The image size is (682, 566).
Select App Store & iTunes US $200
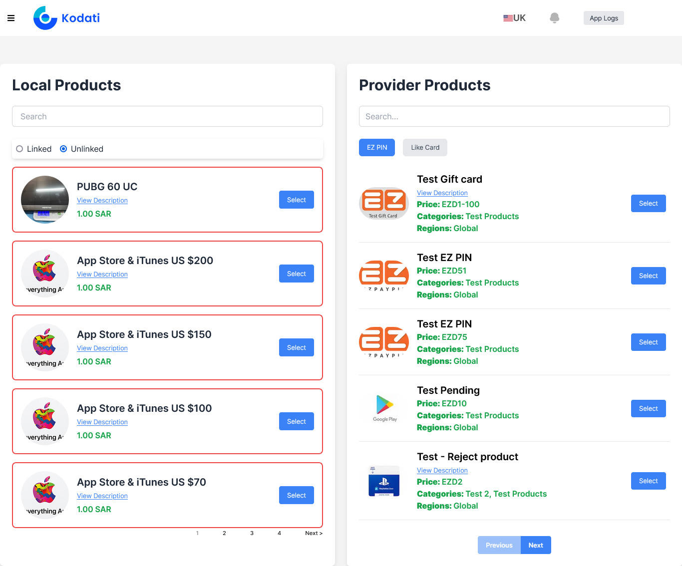point(297,274)
